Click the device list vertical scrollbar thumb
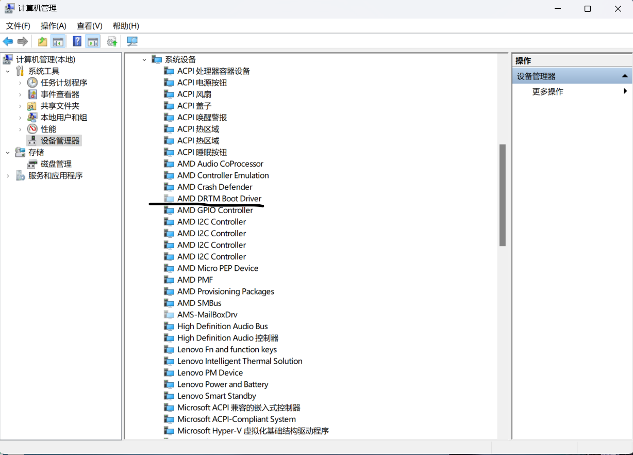The height and width of the screenshot is (455, 633). pyautogui.click(x=502, y=195)
